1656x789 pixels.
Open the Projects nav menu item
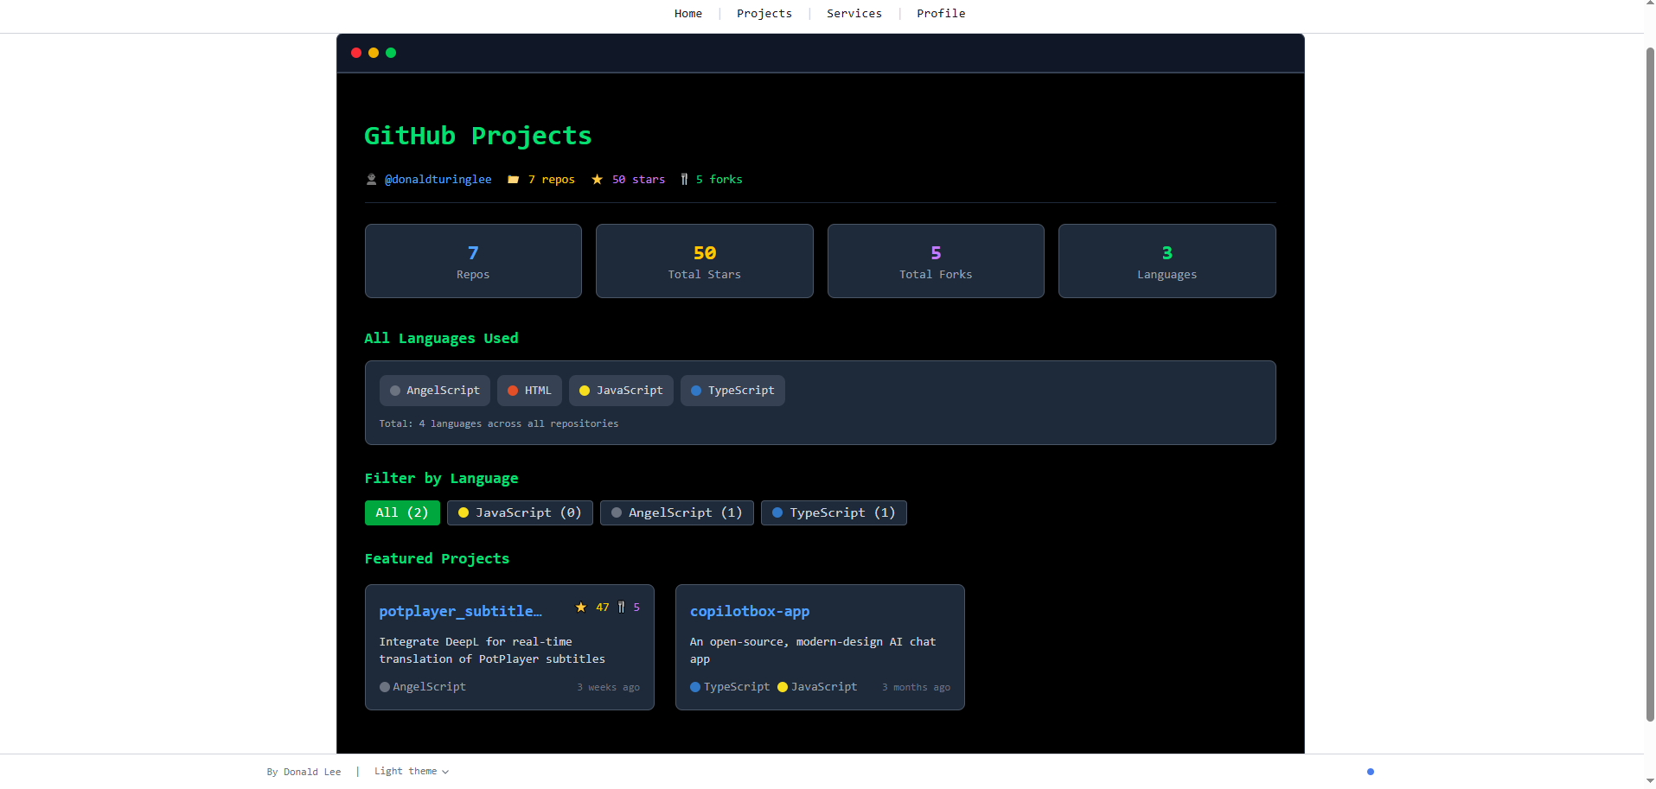click(x=764, y=14)
